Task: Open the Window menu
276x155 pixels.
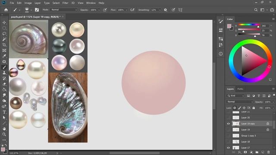Action: 91,3
